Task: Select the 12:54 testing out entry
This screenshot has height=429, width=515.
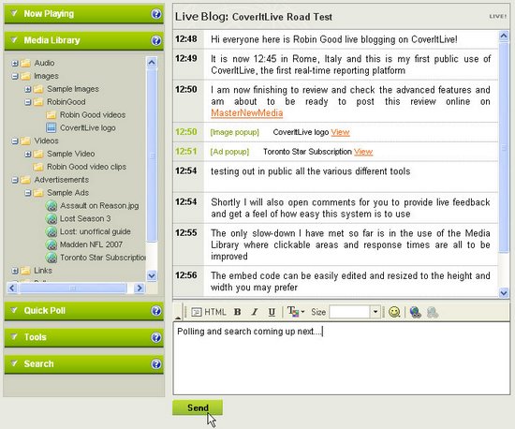Action: pos(335,177)
